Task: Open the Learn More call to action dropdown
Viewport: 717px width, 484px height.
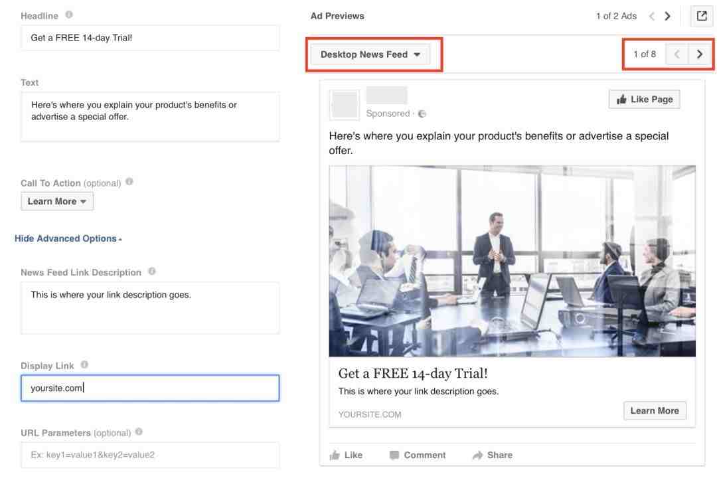Action: [57, 201]
